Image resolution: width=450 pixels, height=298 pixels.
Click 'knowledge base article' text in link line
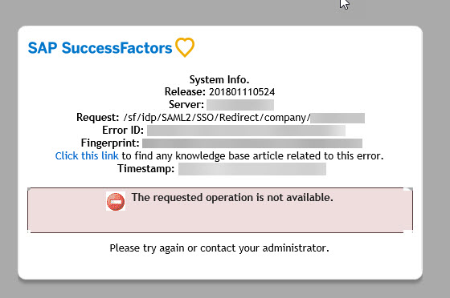[230, 156]
